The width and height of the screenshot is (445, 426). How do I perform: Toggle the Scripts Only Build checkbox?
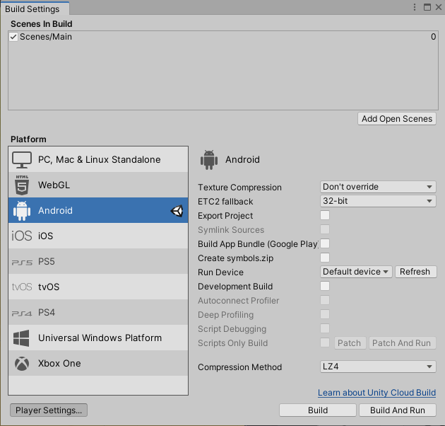325,342
